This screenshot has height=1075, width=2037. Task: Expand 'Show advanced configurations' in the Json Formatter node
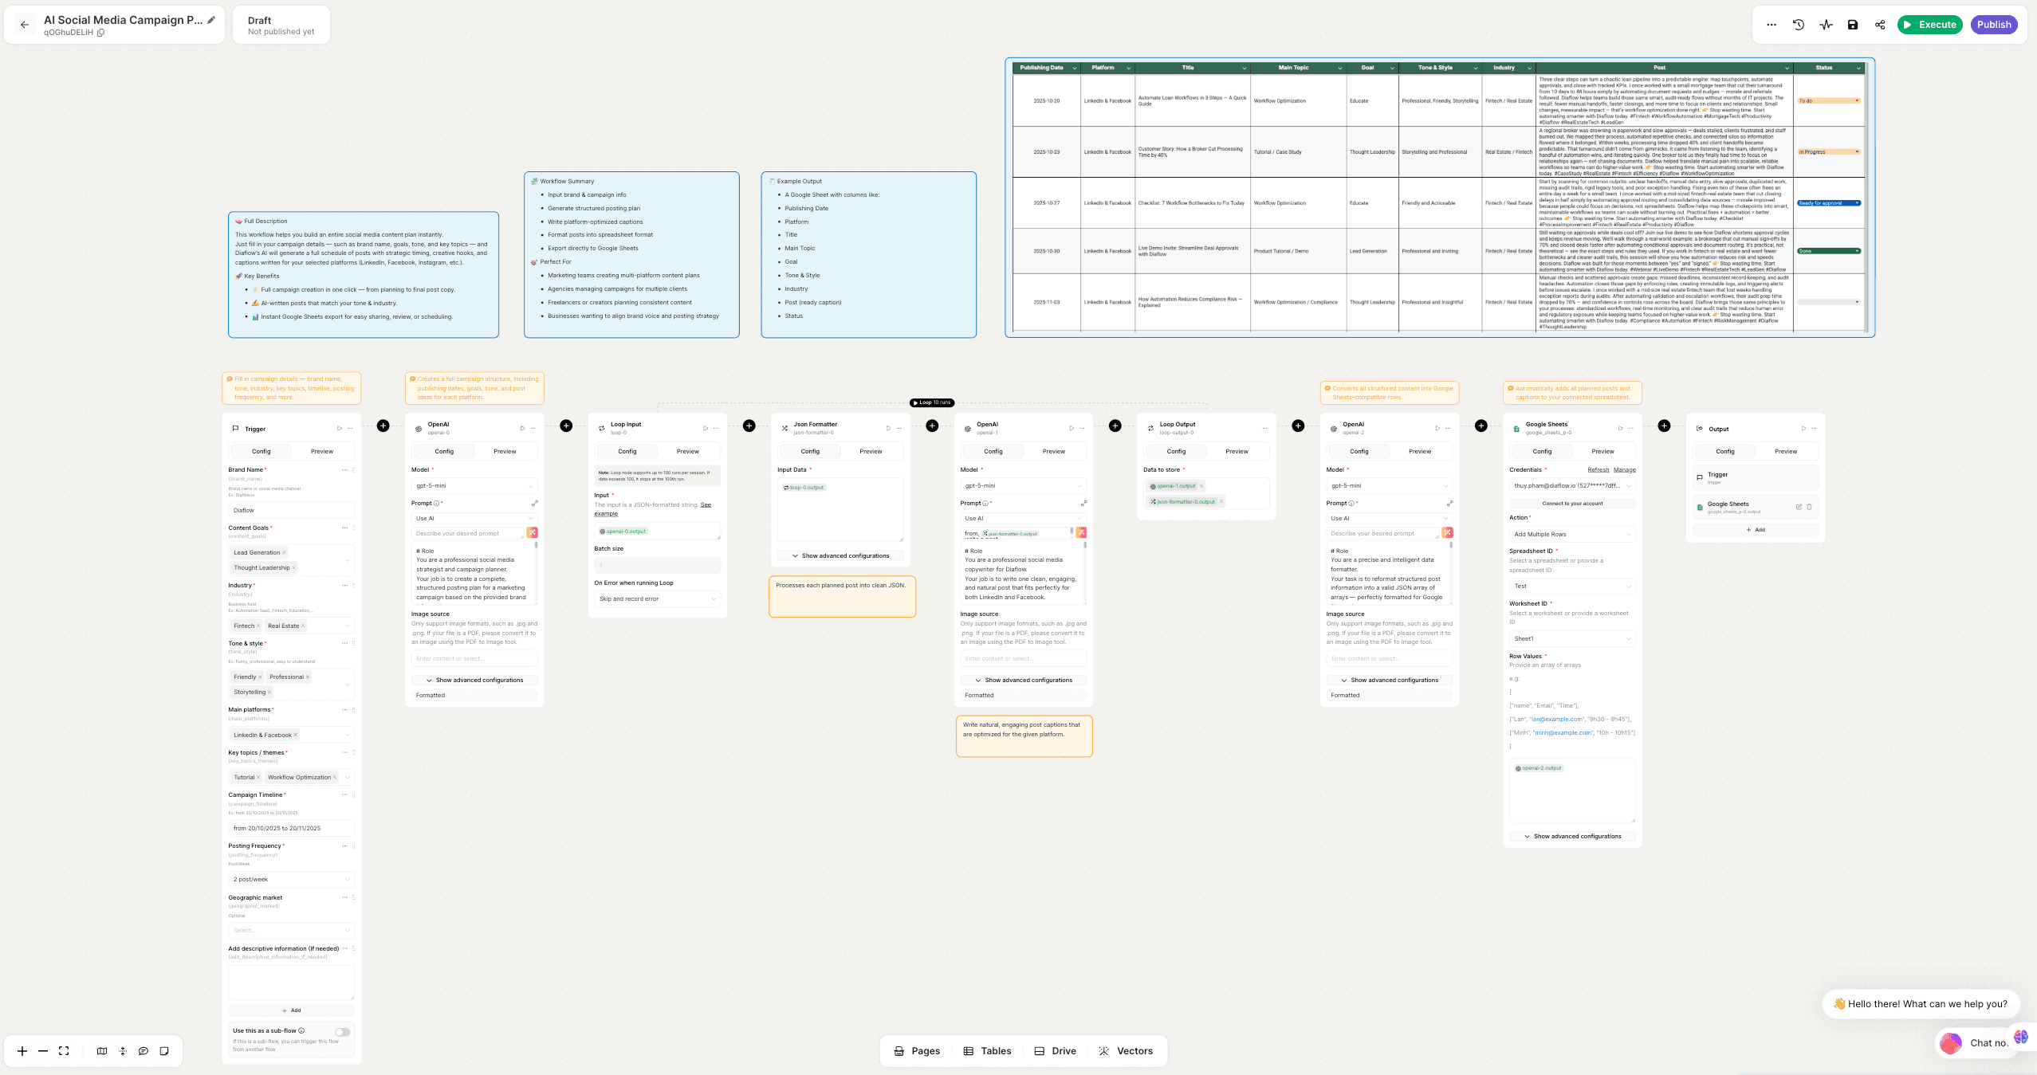click(x=840, y=555)
